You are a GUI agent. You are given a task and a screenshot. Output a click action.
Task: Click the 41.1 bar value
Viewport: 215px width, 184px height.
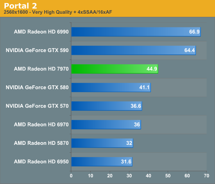point(144,87)
